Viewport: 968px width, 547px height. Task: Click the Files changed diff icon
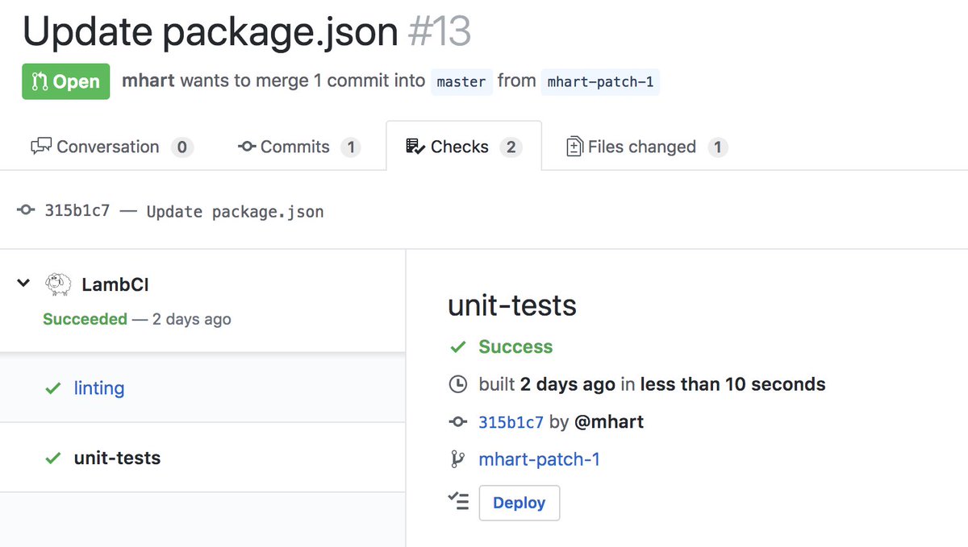pos(574,147)
